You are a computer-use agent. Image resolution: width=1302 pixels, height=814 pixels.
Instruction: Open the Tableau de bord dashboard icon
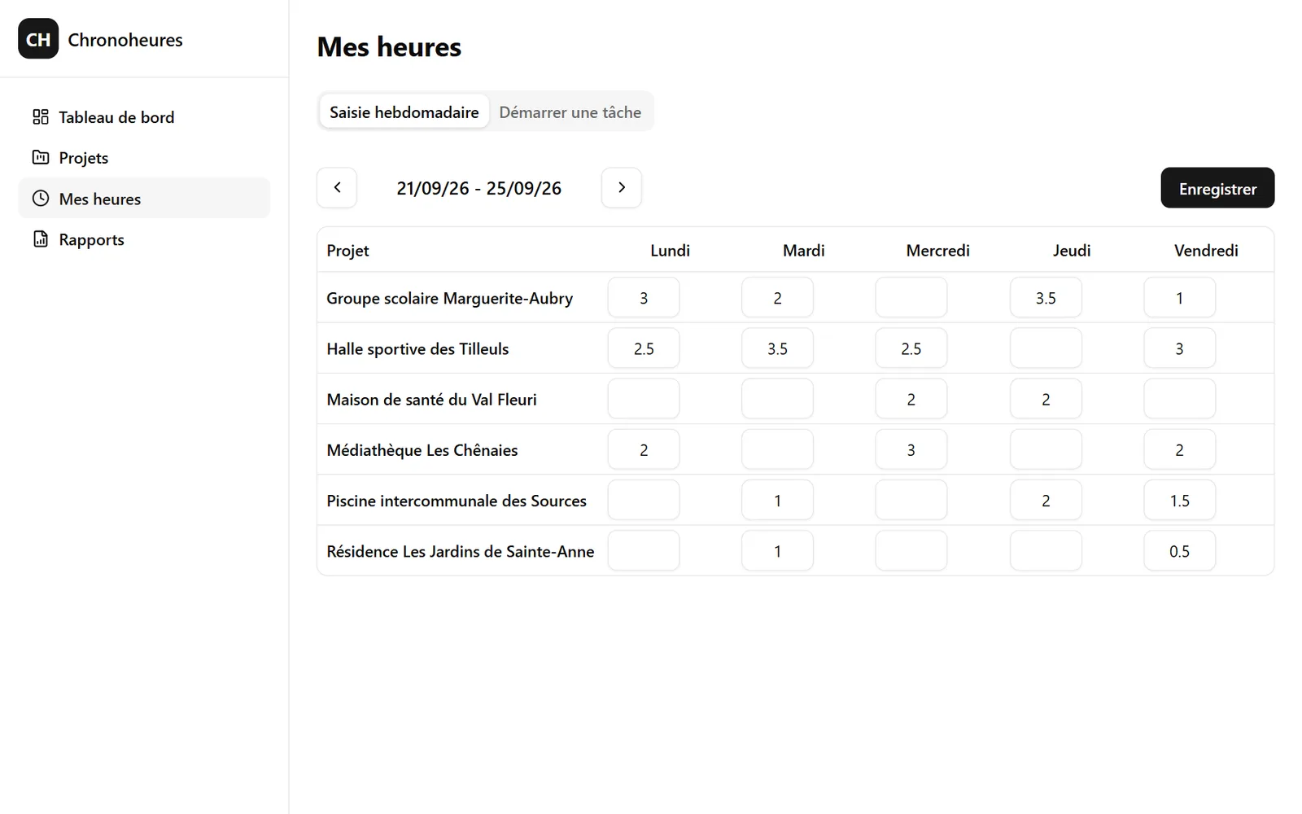(x=41, y=117)
